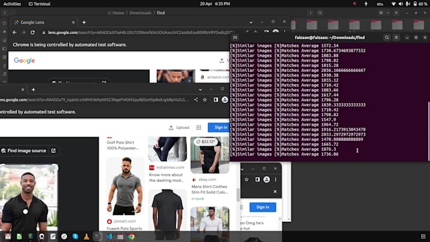Go to Downloads in the Files path bar
The width and height of the screenshot is (430, 242).
click(140, 13)
